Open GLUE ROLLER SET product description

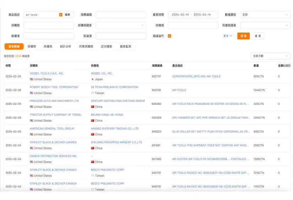pos(211,132)
